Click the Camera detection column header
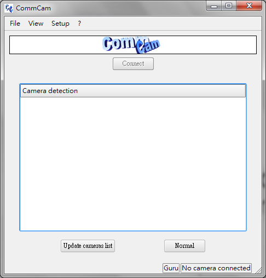 coord(133,91)
